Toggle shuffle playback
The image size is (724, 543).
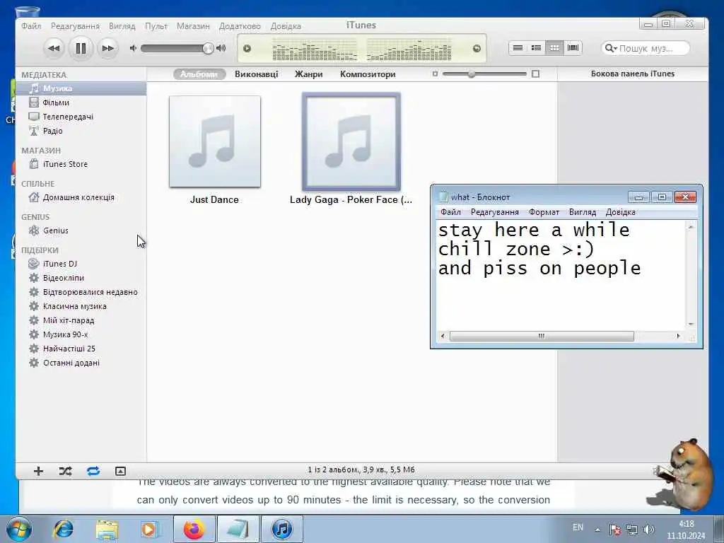(65, 471)
